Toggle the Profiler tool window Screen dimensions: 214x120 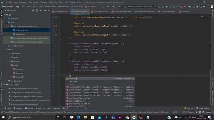click(x=57, y=108)
